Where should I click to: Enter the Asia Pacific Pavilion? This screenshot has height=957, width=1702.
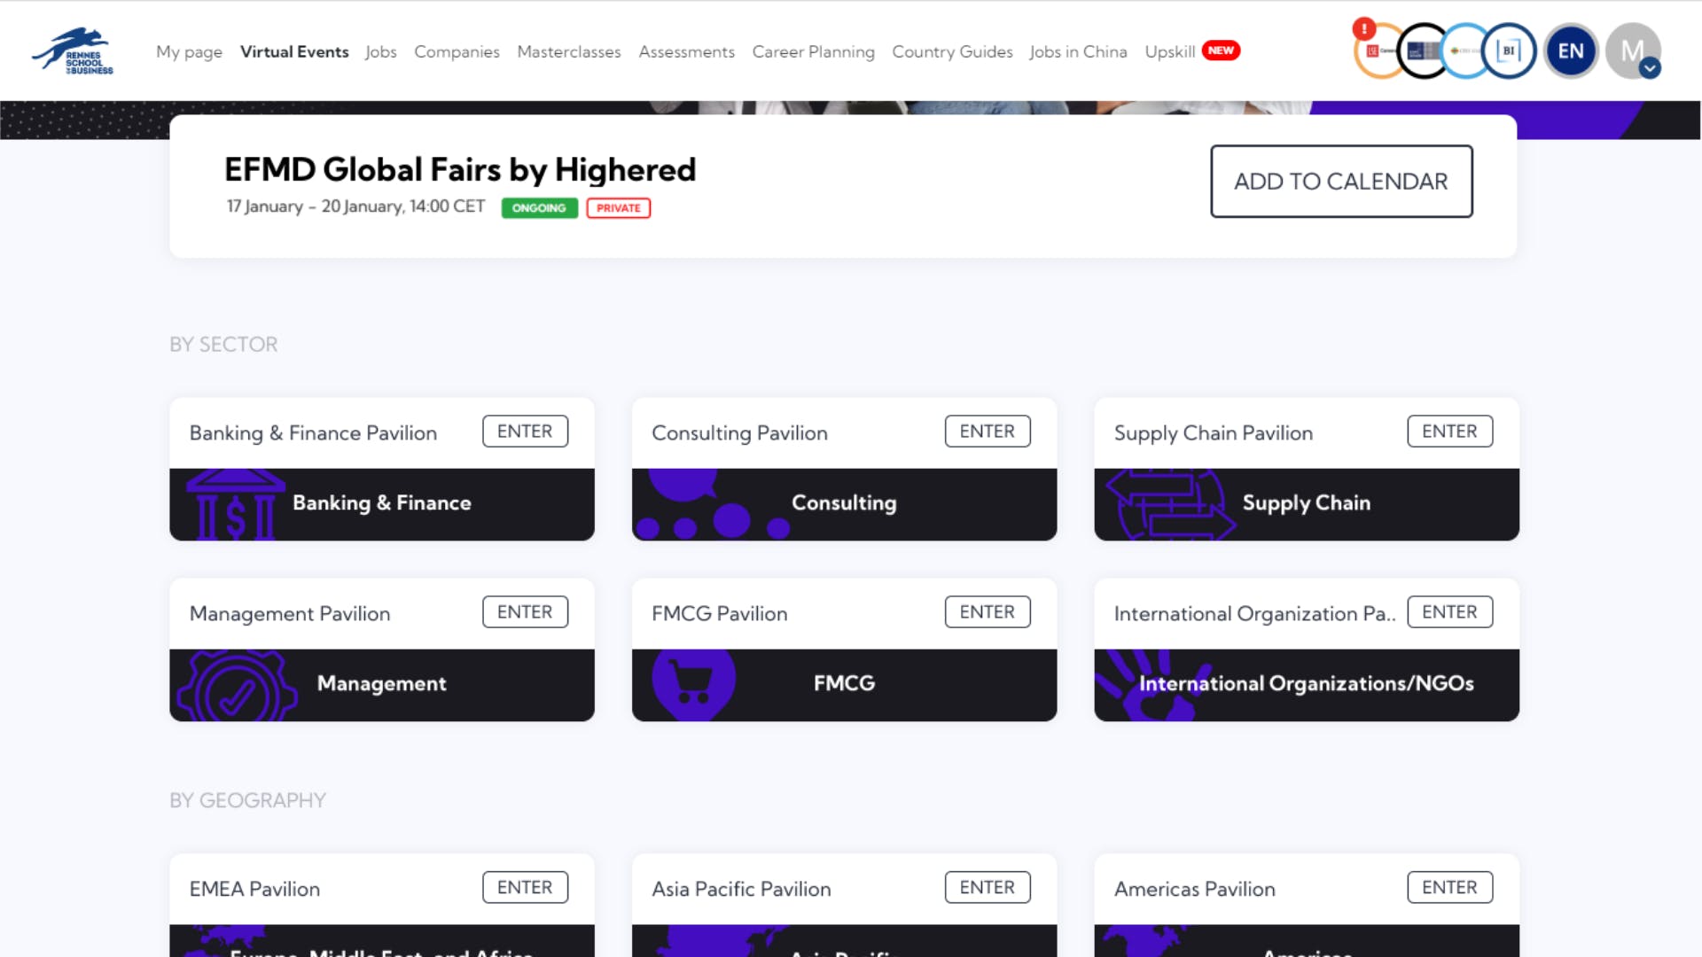tap(987, 887)
